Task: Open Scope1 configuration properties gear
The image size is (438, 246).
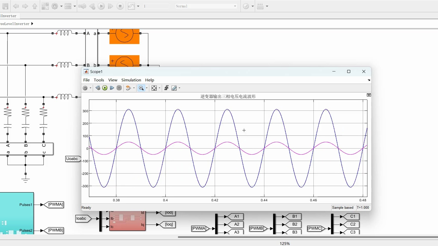Action: click(x=85, y=88)
